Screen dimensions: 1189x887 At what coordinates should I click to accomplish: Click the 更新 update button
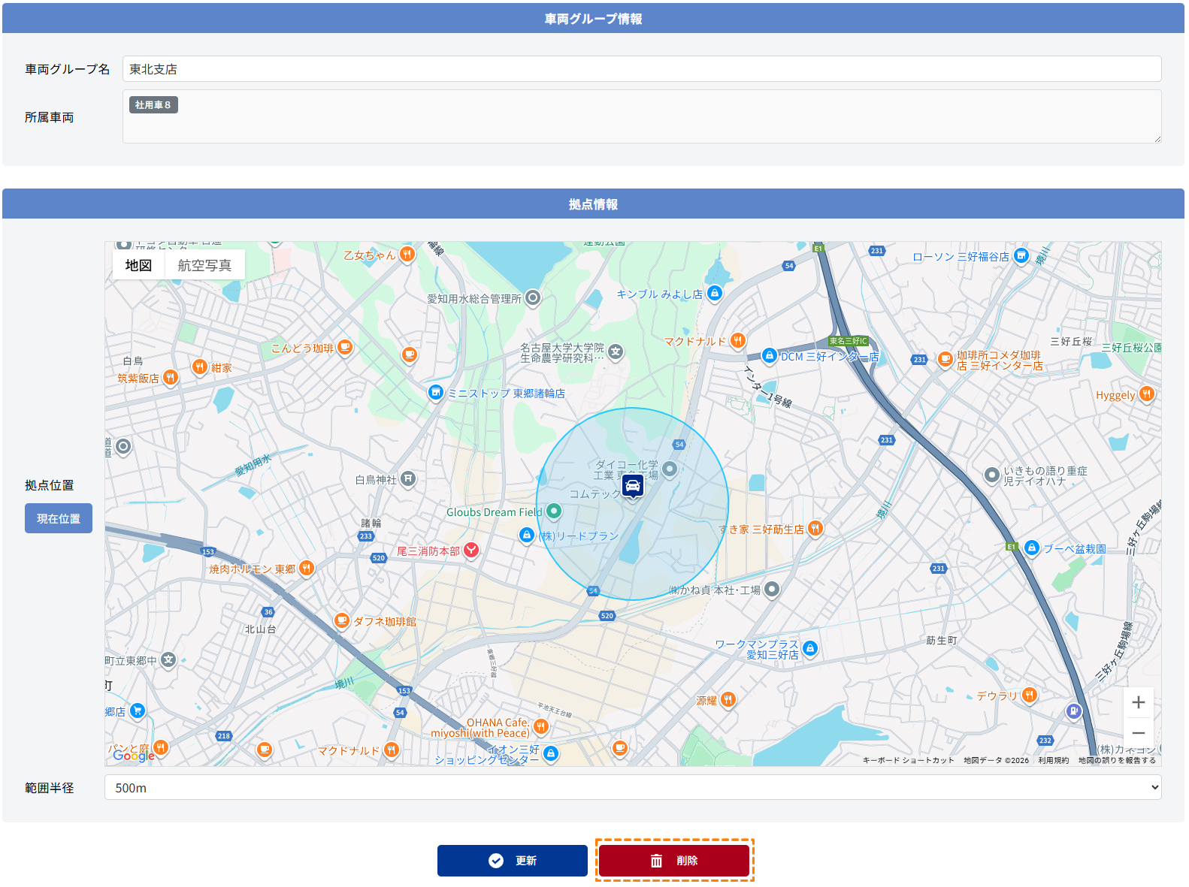(x=513, y=861)
